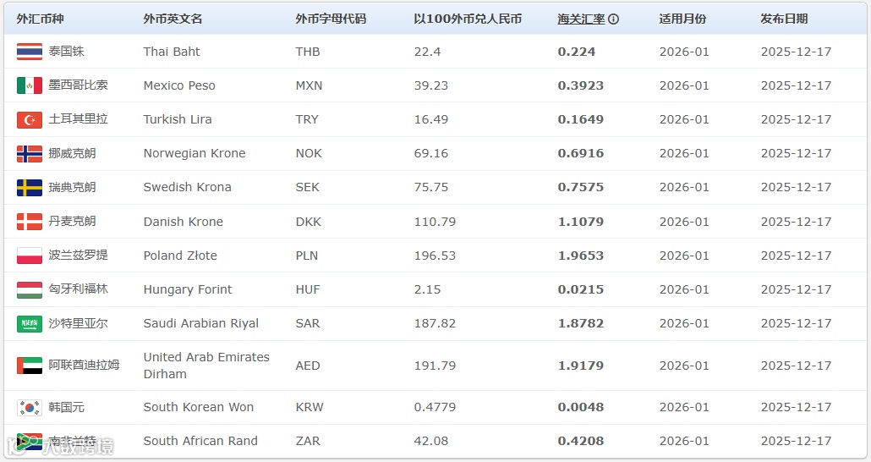Click the Denmark flag icon

[x=30, y=222]
